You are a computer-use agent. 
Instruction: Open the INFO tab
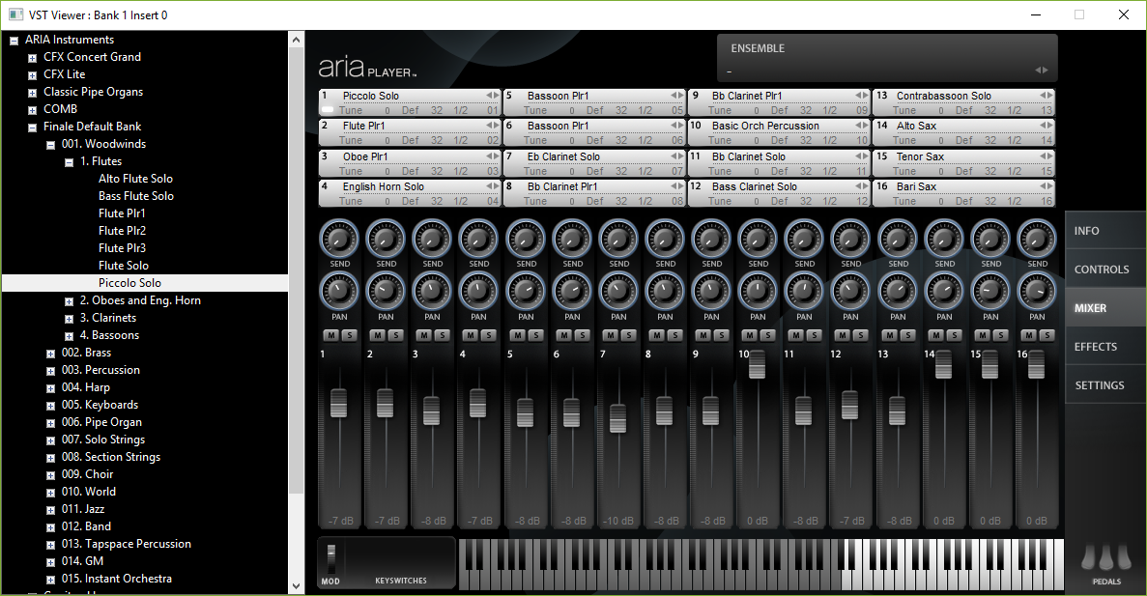point(1105,230)
